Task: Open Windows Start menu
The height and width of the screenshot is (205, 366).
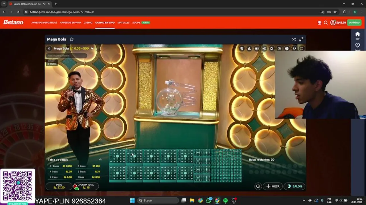Action: click(132, 200)
